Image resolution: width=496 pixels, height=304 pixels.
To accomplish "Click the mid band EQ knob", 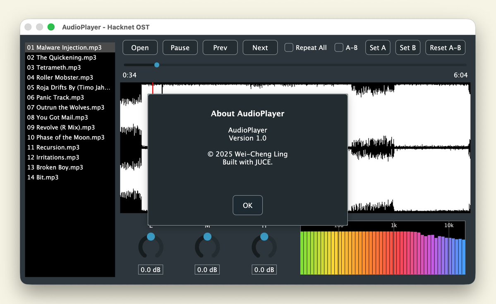I will pos(207,246).
